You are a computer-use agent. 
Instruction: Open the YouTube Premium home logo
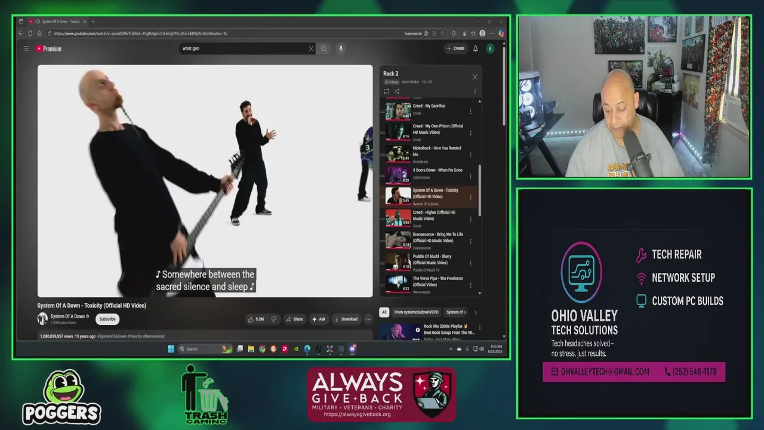[x=48, y=49]
